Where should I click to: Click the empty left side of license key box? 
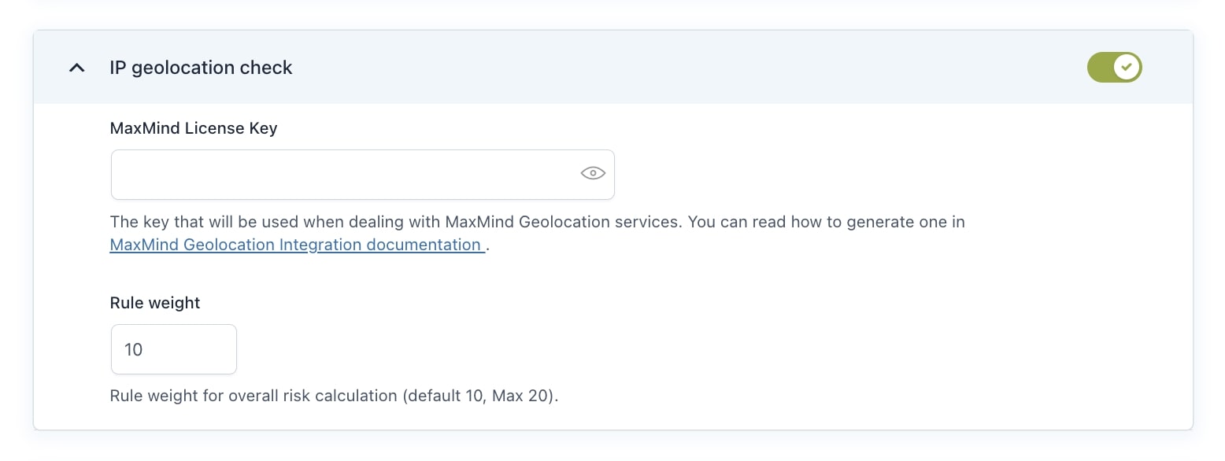pyautogui.click(x=236, y=175)
